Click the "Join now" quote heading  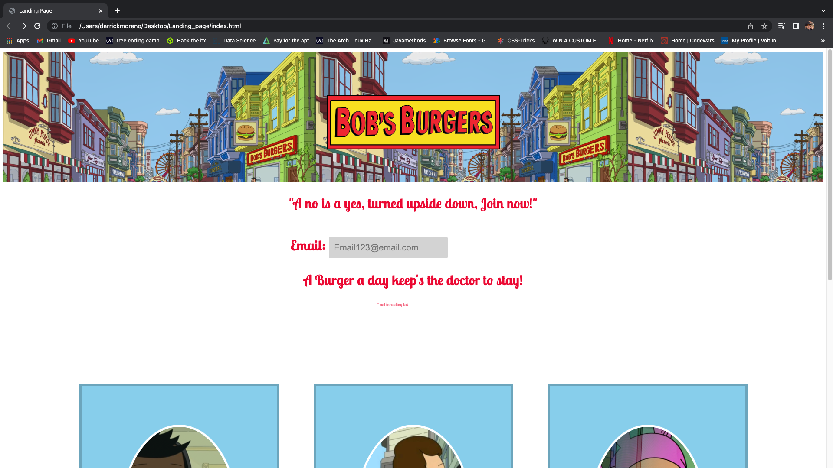(413, 204)
